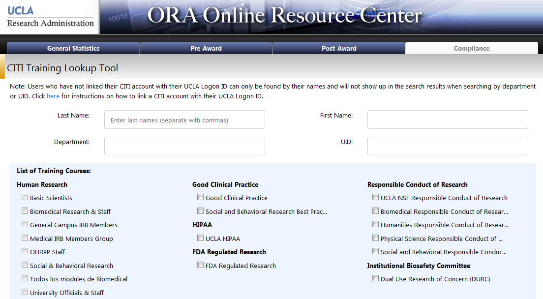This screenshot has height=299, width=543.
Task: Check the OHRPP Staff checkbox
Action: (x=25, y=251)
